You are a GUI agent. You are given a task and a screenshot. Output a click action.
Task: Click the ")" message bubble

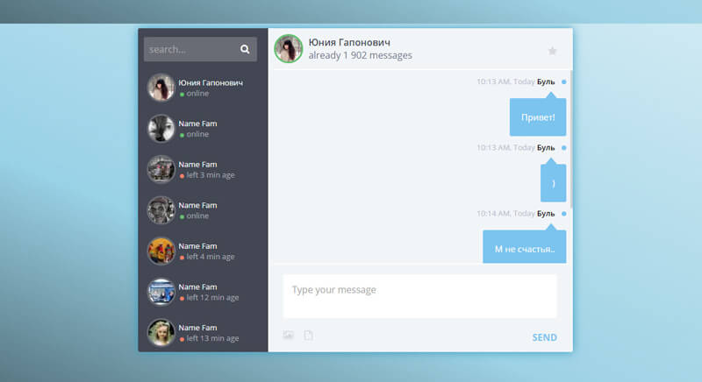554,183
